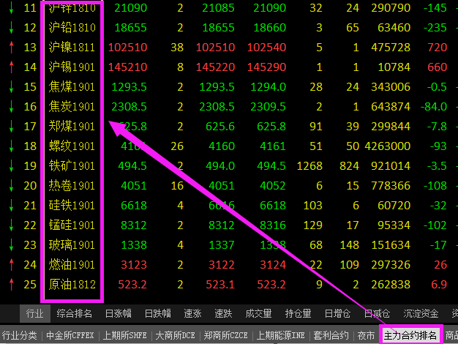
Task: Click the ask price 18660 cell
Action: 269,28
